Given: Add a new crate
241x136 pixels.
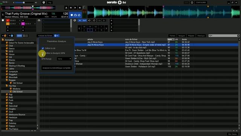Looking at the screenshot, I should click(x=4, y=36).
